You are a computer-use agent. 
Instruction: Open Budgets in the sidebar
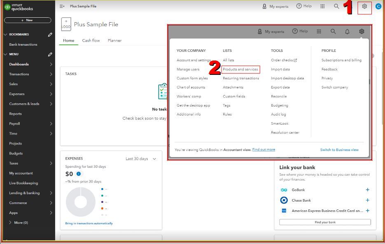click(x=16, y=153)
